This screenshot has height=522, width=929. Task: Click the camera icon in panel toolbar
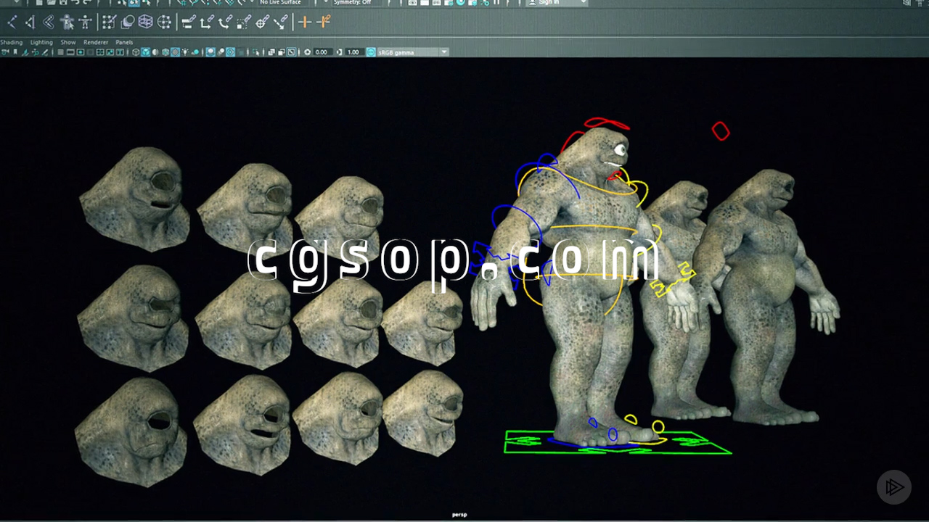tap(5, 52)
